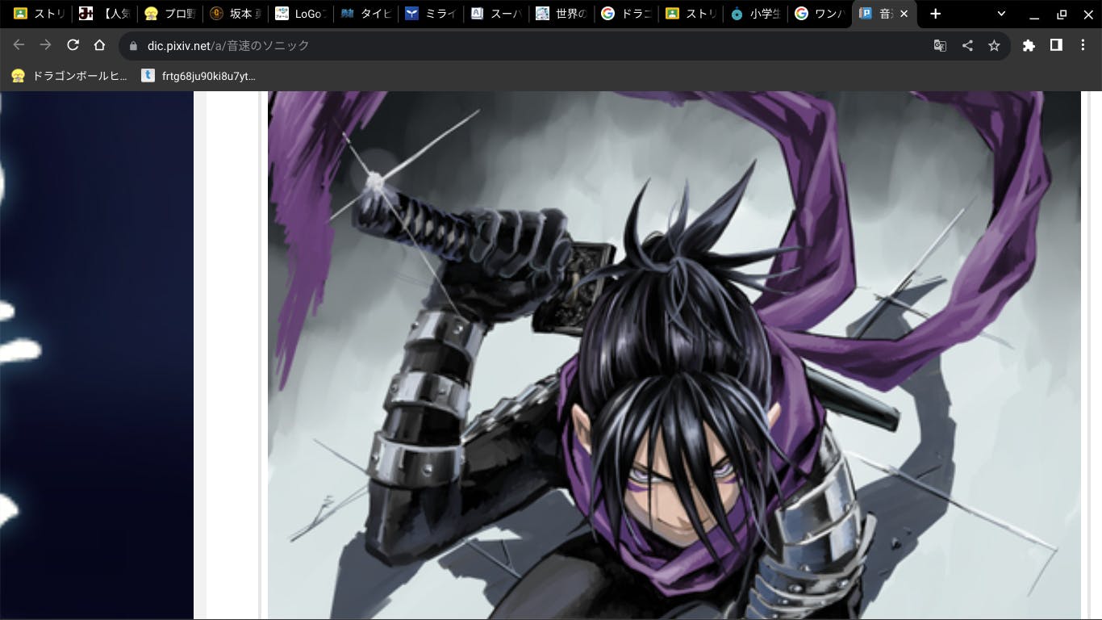1102x620 pixels.
Task: Open the frtg68ju90ki8u7yt... bookmark
Action: click(198, 76)
